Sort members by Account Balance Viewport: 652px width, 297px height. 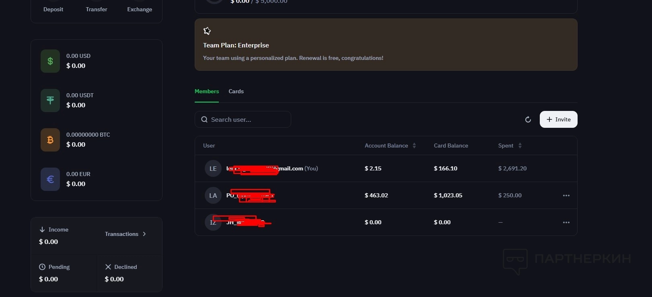[x=390, y=145]
